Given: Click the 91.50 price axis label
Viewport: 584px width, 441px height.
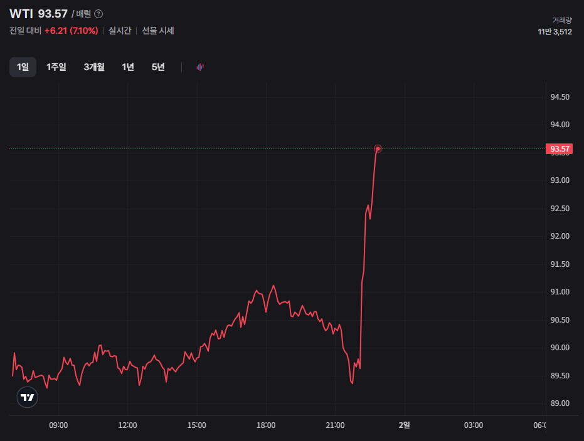Looking at the screenshot, I should pyautogui.click(x=560, y=264).
